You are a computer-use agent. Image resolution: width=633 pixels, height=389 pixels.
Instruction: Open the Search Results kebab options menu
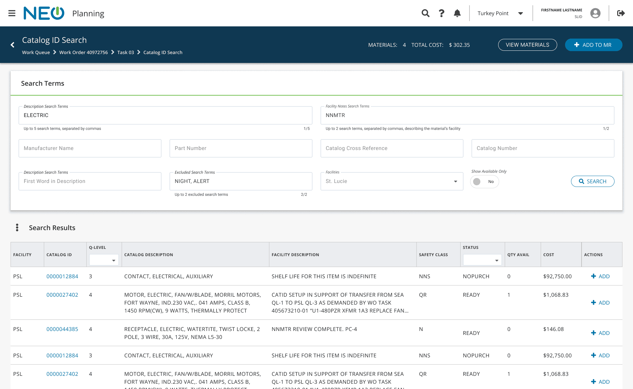(x=17, y=227)
